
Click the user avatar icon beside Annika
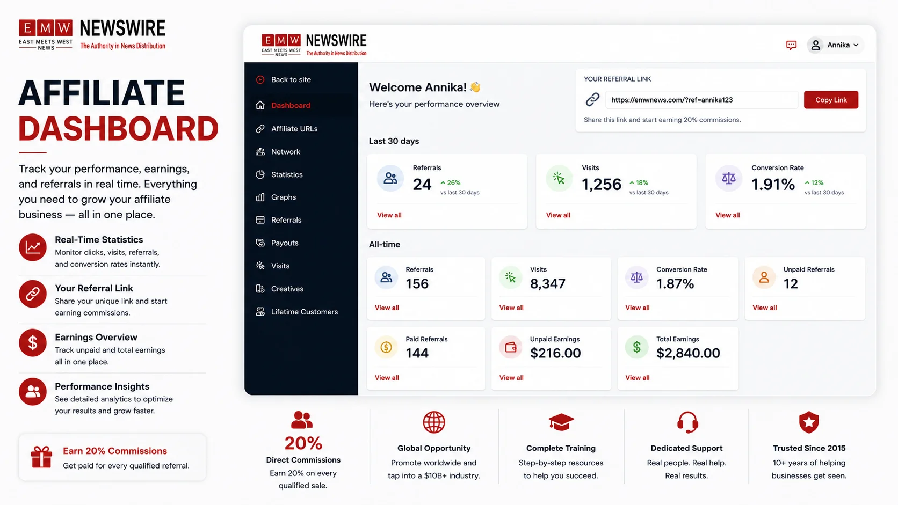tap(815, 45)
